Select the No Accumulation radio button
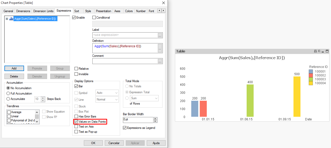 coord(8,88)
